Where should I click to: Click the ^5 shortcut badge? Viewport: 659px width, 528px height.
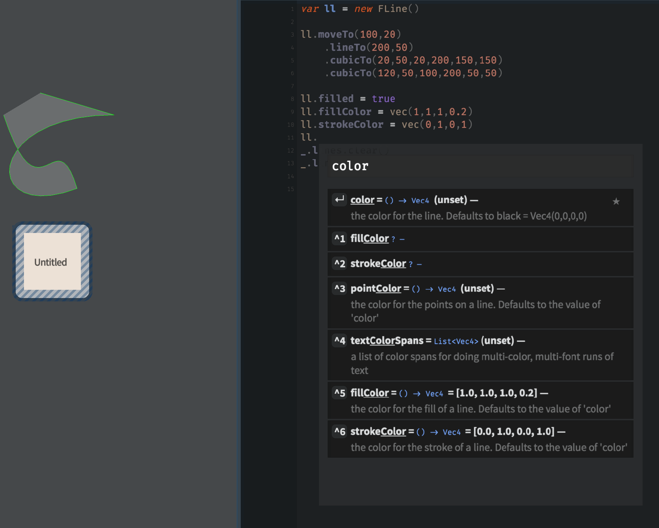(x=340, y=393)
